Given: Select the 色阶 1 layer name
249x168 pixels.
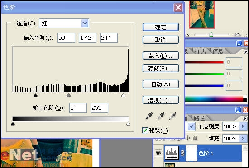Looking at the screenshot, I should tap(206, 153).
